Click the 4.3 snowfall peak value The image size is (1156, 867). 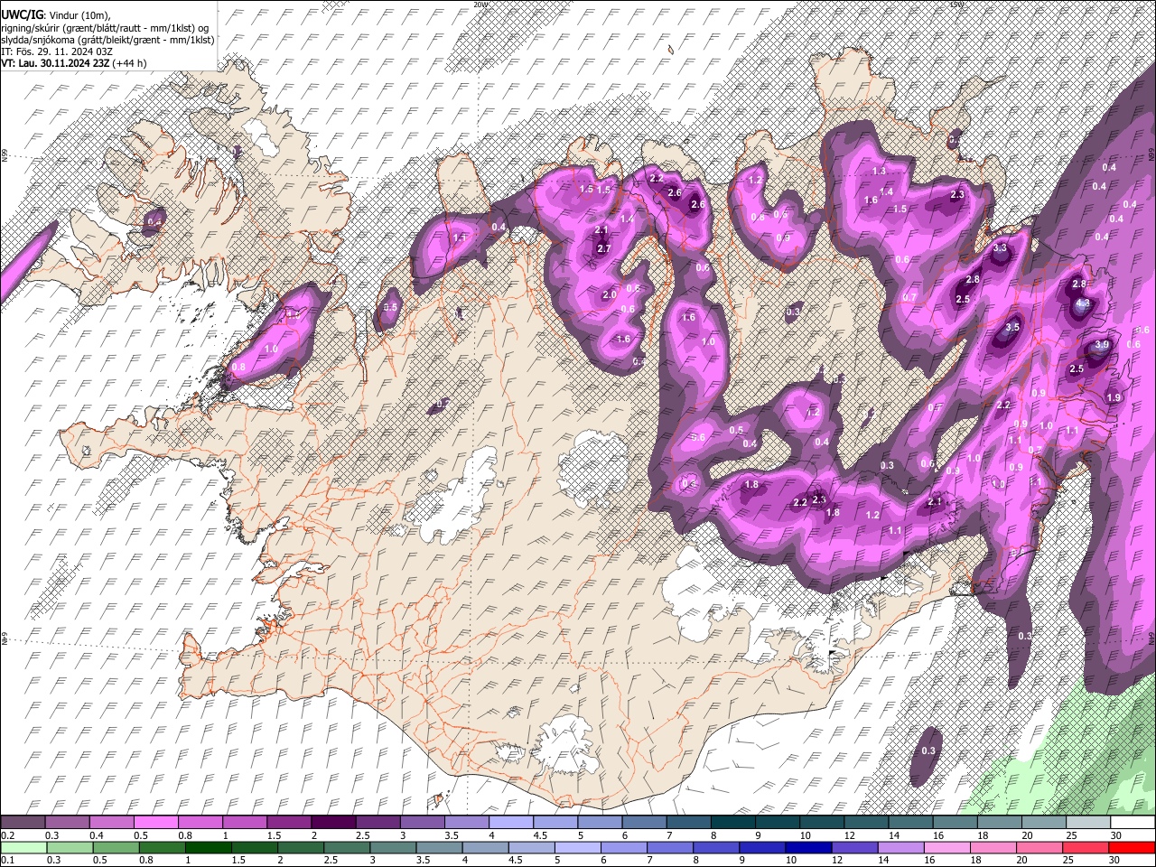pos(1084,304)
